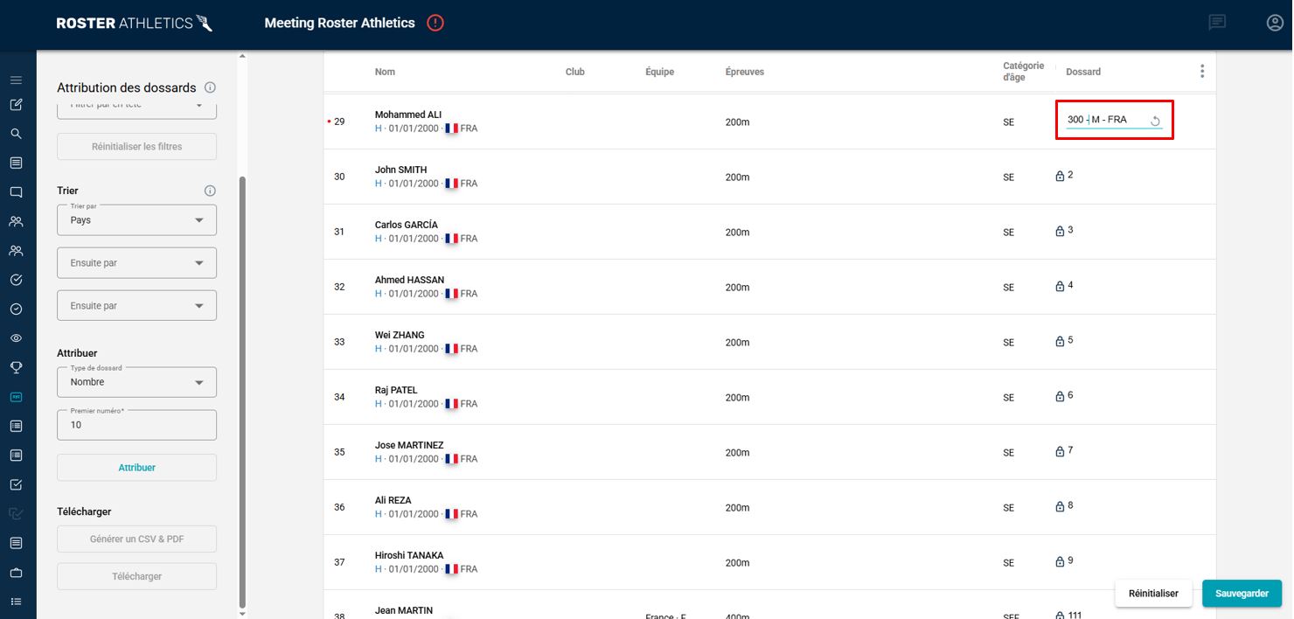
Task: Toggle lock on Wei ZHANG's bib 5
Action: coord(1060,341)
